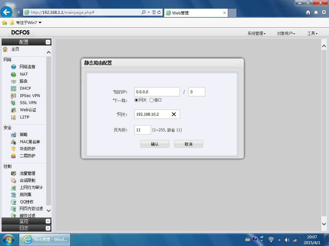Expand the 日志 panel
The image size is (329, 246).
48,228
